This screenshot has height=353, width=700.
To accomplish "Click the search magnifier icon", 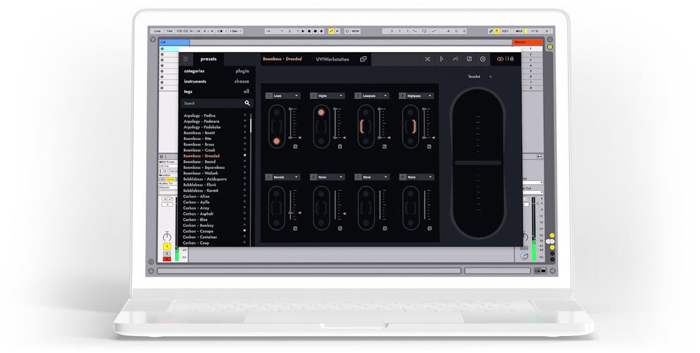I will click(x=247, y=103).
